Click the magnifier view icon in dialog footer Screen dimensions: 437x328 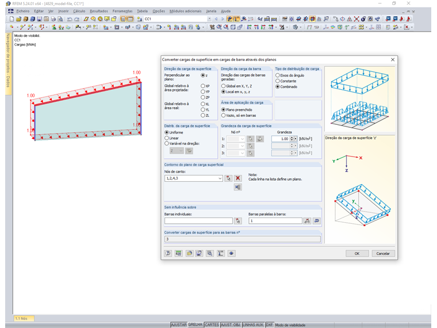coord(210,253)
